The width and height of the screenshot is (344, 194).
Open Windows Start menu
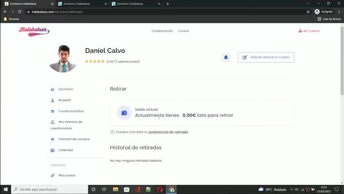pyautogui.click(x=5, y=189)
